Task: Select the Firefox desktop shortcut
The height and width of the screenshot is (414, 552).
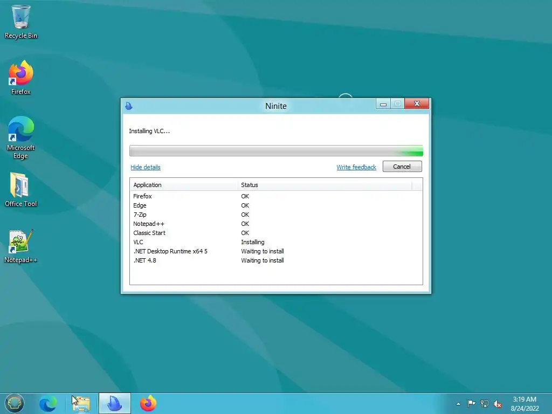Action: (x=21, y=78)
